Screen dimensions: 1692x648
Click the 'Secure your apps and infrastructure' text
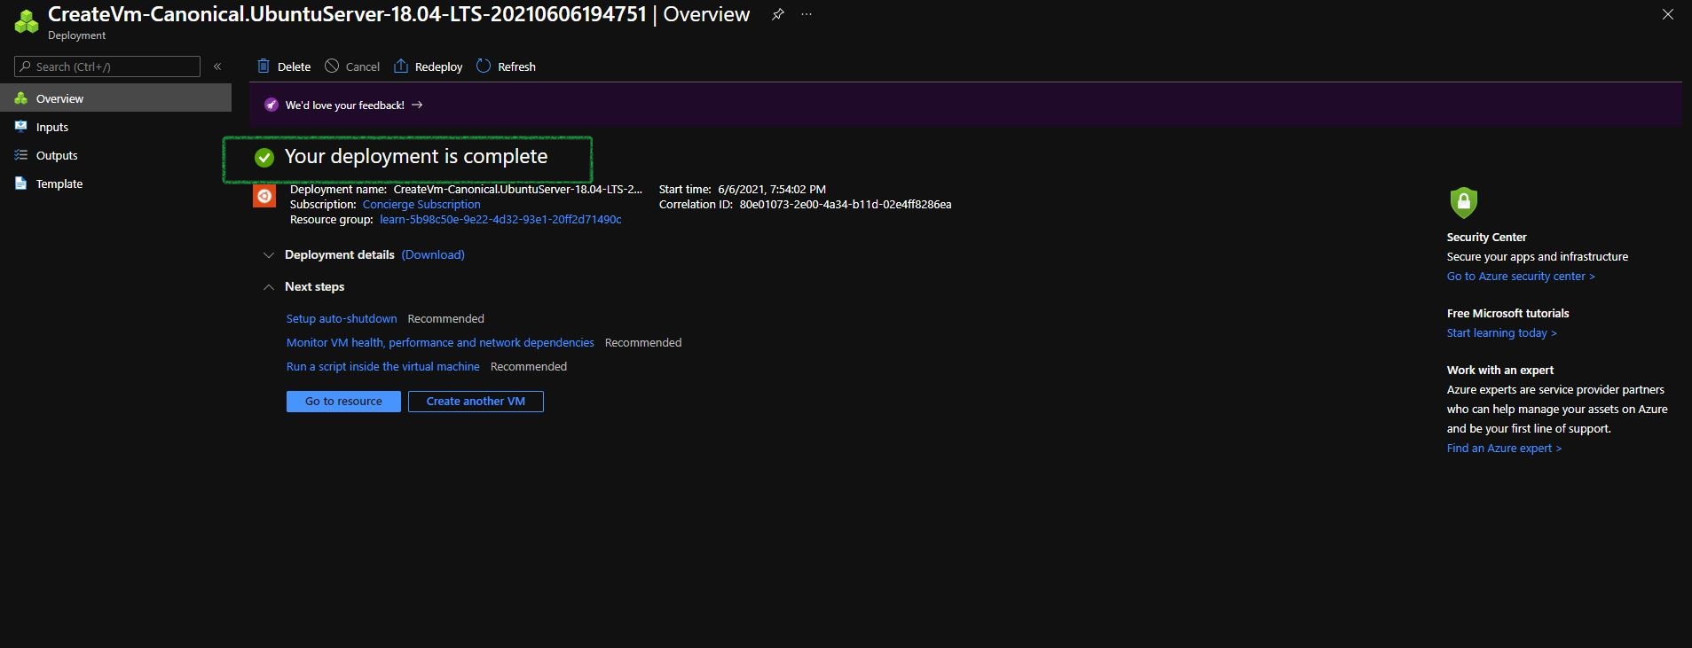click(x=1538, y=256)
